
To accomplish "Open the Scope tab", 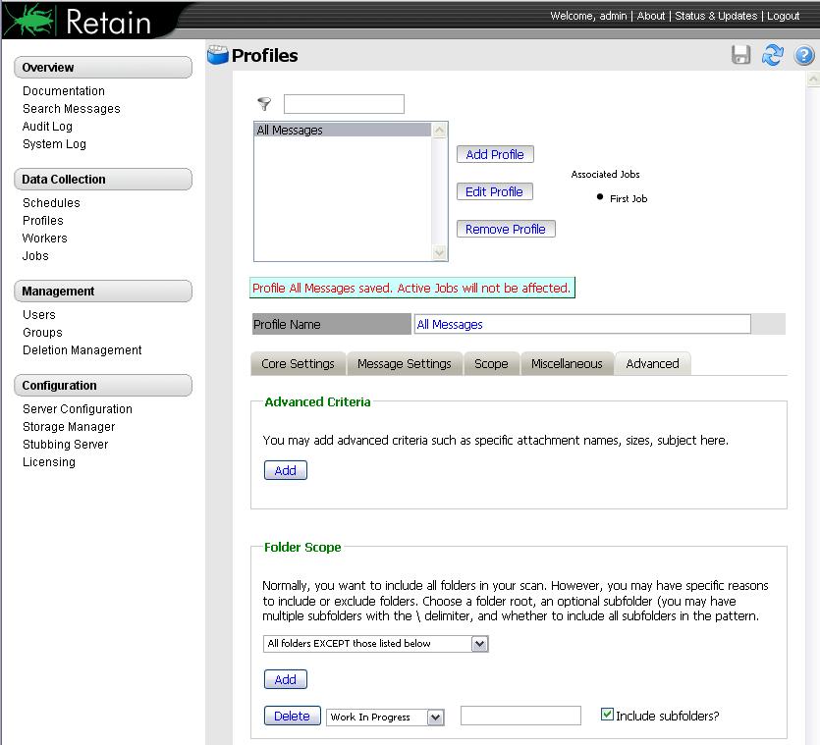I will (x=491, y=363).
